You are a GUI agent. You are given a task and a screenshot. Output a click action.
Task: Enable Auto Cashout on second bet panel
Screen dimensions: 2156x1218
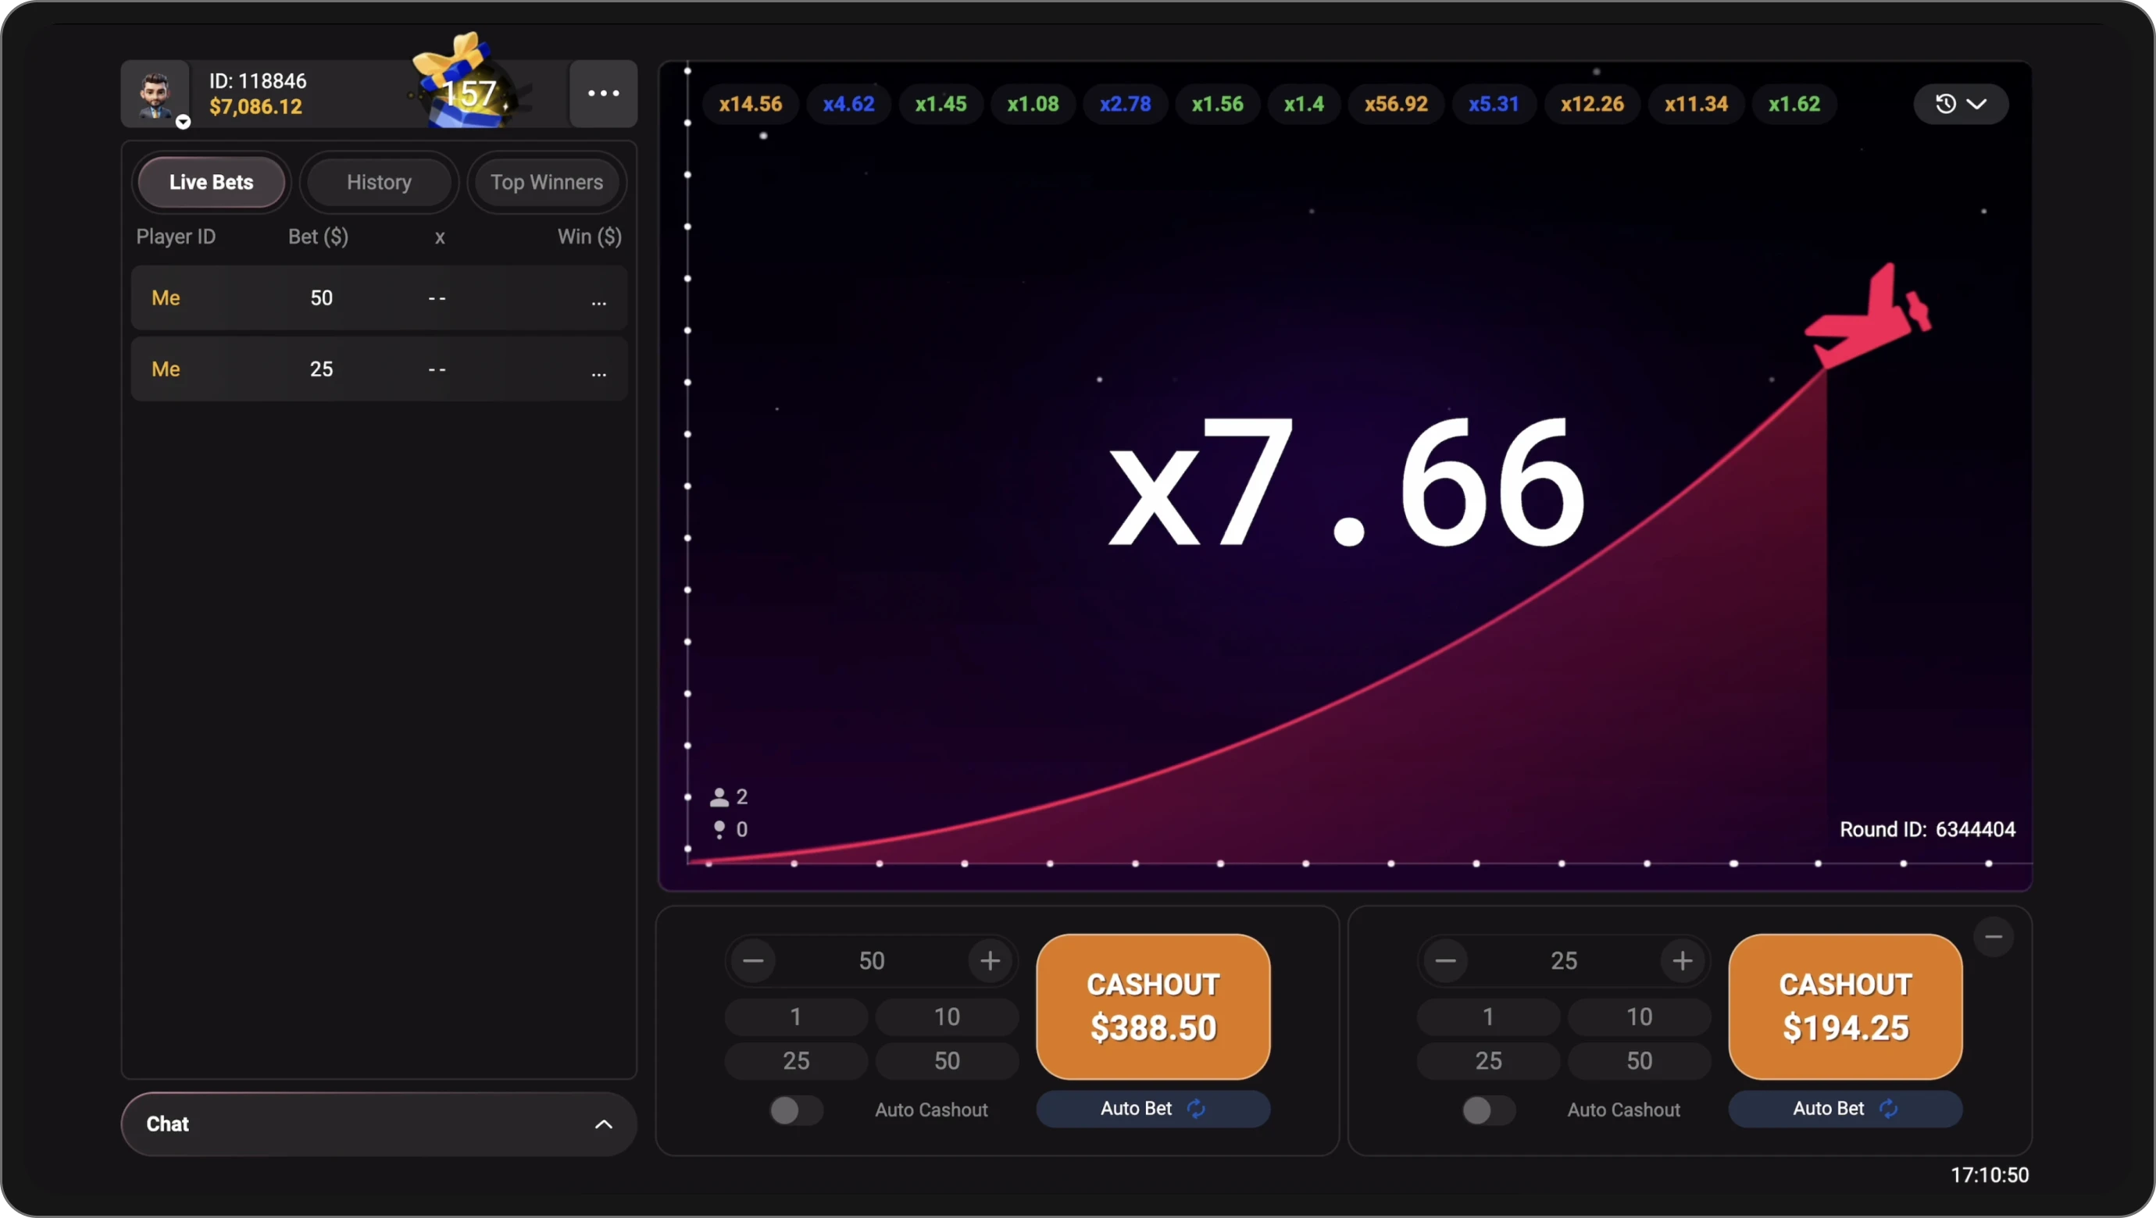tap(1487, 1110)
